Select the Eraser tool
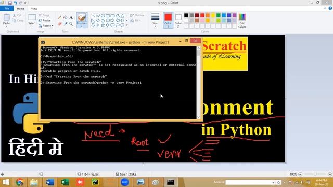Screen dimensions: 333x187 [60, 24]
